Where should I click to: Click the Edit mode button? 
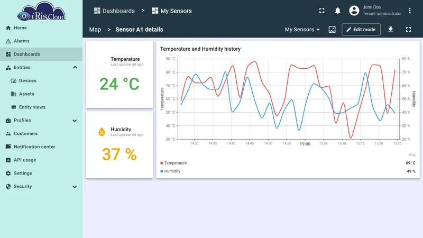361,30
